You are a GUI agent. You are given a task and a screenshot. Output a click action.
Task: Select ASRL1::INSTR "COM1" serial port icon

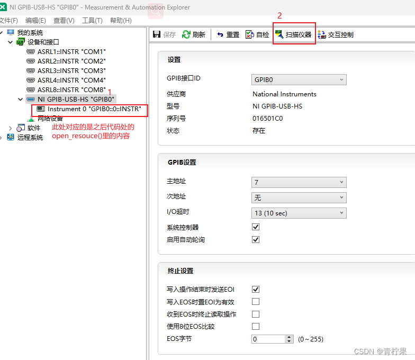coord(31,51)
